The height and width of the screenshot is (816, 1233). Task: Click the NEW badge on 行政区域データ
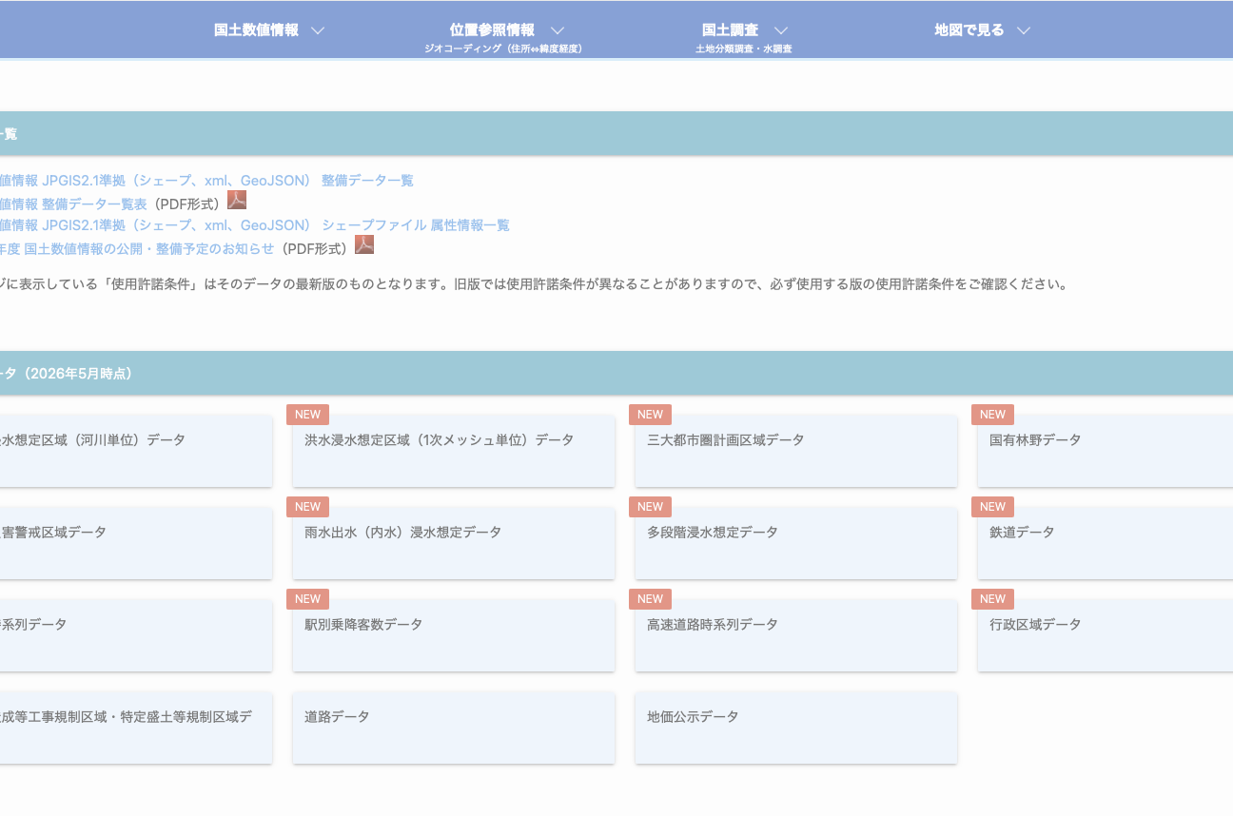[992, 598]
